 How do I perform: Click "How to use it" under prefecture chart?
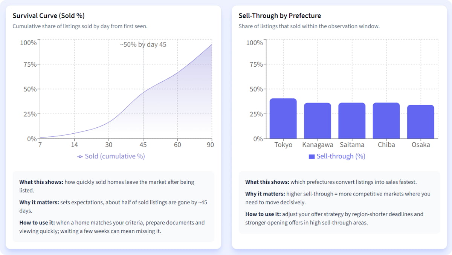[x=263, y=214]
